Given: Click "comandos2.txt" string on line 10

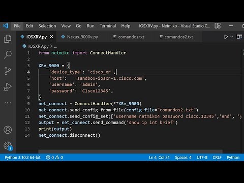Looking at the screenshot, I should 176,110.
